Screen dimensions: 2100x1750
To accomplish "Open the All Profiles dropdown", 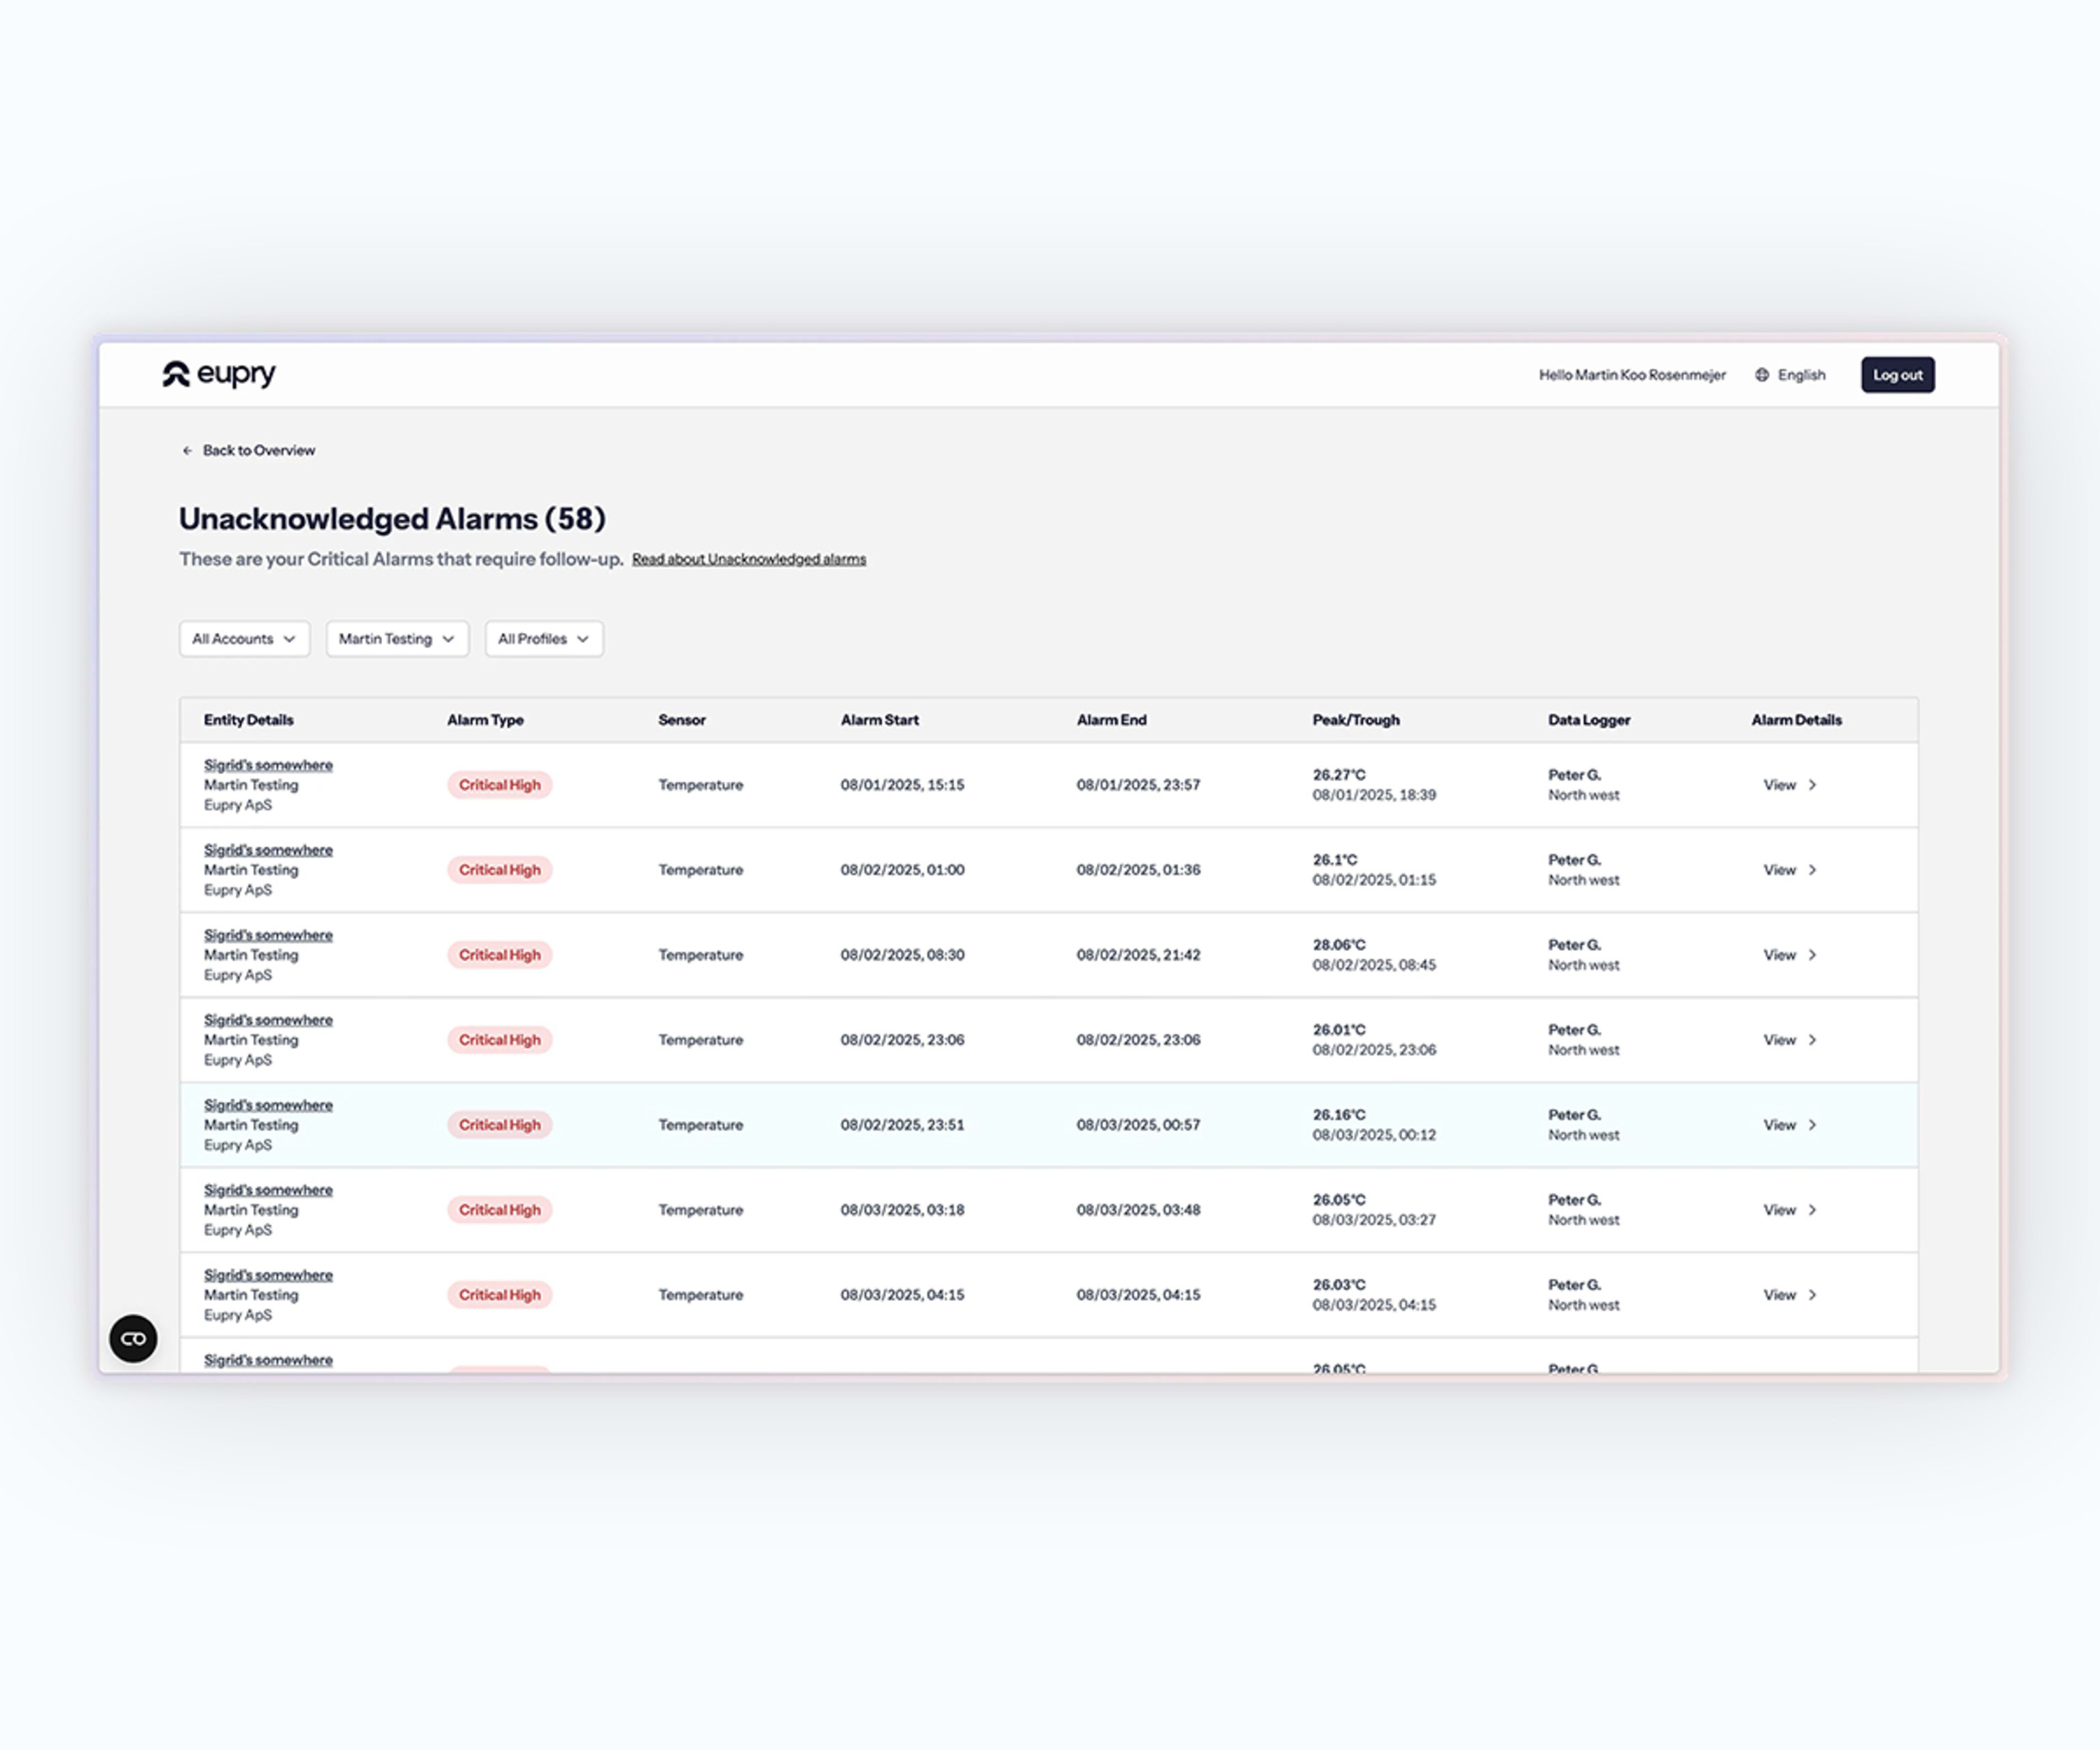I will point(544,639).
